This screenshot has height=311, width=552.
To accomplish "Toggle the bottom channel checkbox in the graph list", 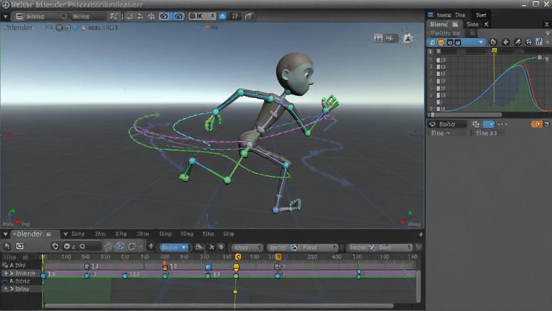I will click(438, 109).
